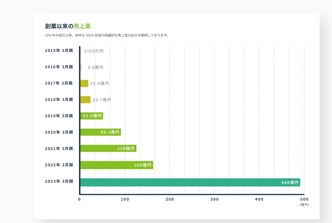
Task: Click the 2100万円 value label
Action: click(x=94, y=51)
